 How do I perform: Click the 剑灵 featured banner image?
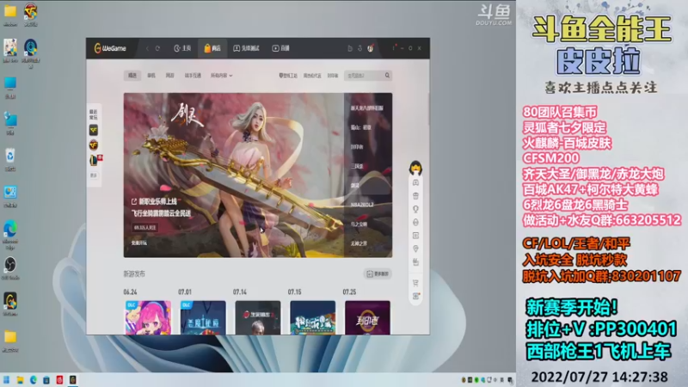tap(233, 175)
